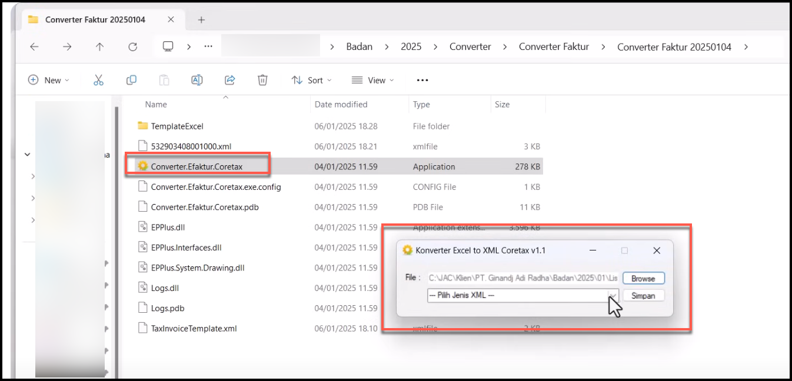Click the Browse button in converter dialog

coord(643,278)
